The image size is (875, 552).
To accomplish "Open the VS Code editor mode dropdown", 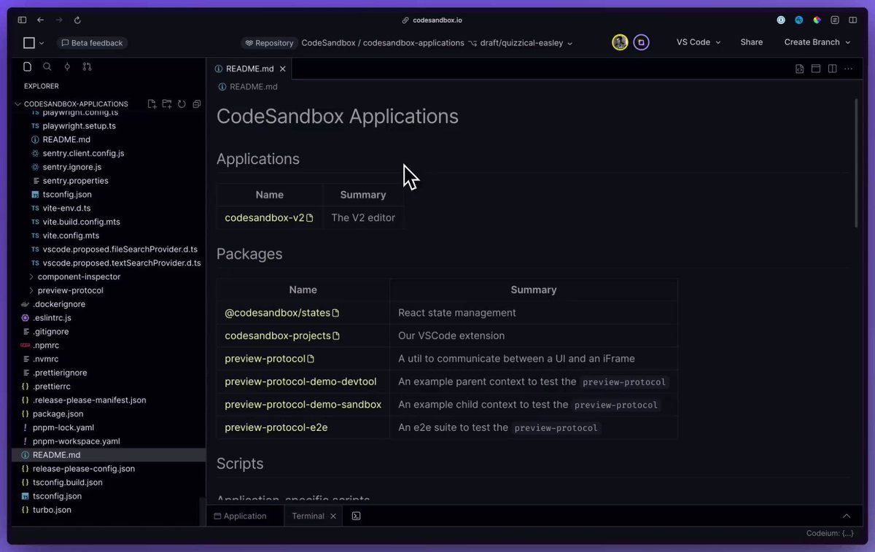I will pos(698,42).
